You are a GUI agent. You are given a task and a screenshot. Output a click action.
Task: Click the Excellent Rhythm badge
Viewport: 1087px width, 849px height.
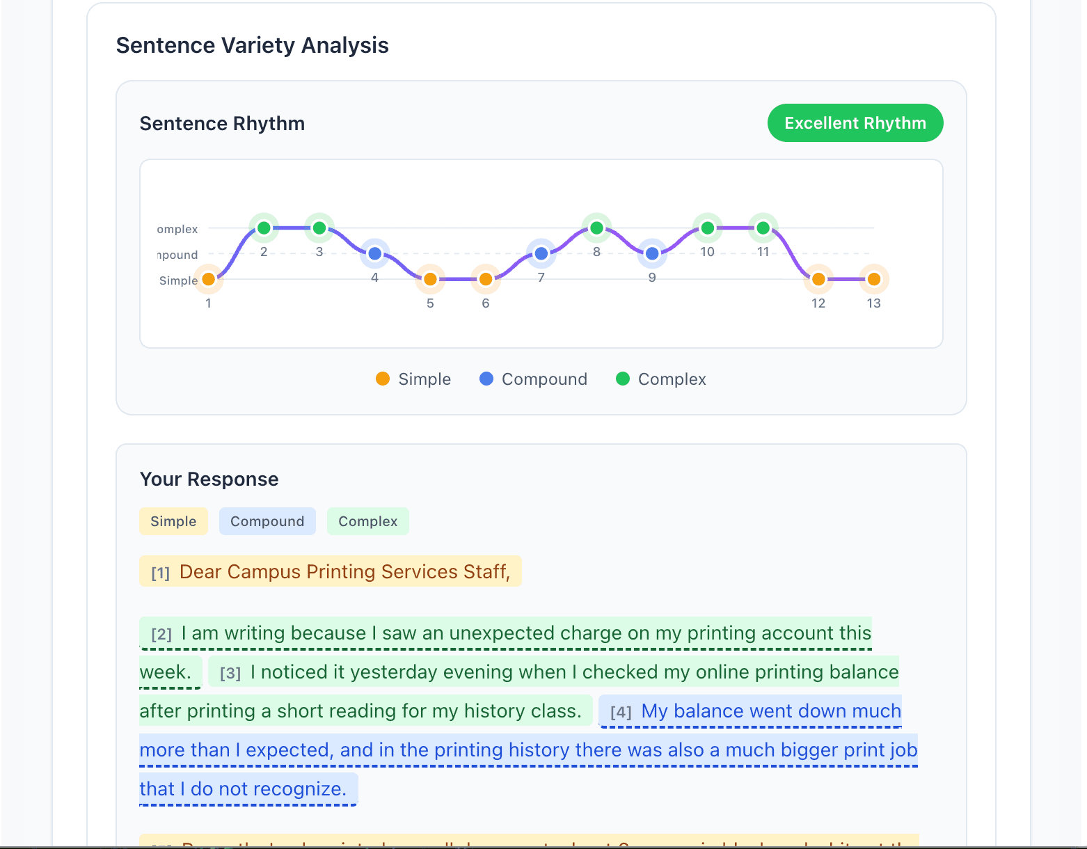(855, 122)
